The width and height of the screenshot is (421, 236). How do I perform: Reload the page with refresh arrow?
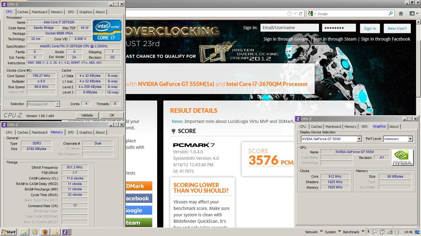point(300,14)
